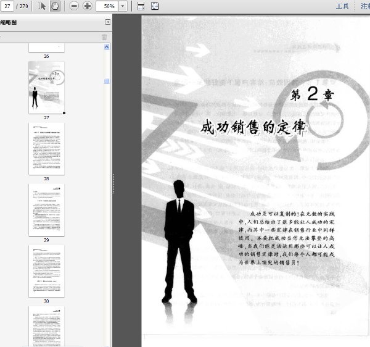
Task: Select the partially visible page 31 thumbnail
Action: [46, 327]
